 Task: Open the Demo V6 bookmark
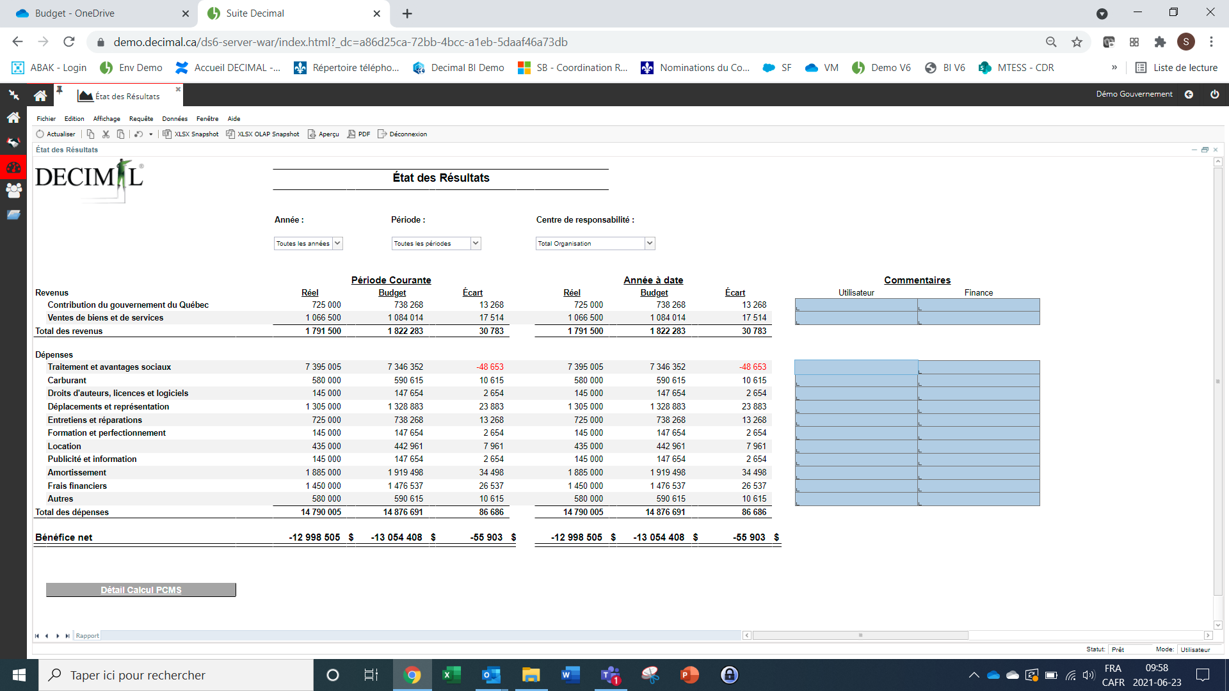[x=881, y=68]
